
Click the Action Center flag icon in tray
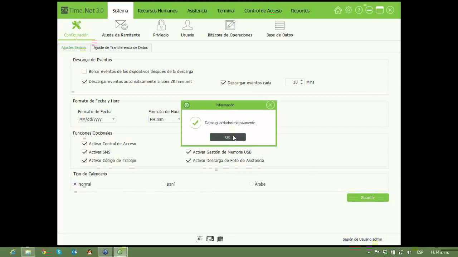click(x=377, y=252)
